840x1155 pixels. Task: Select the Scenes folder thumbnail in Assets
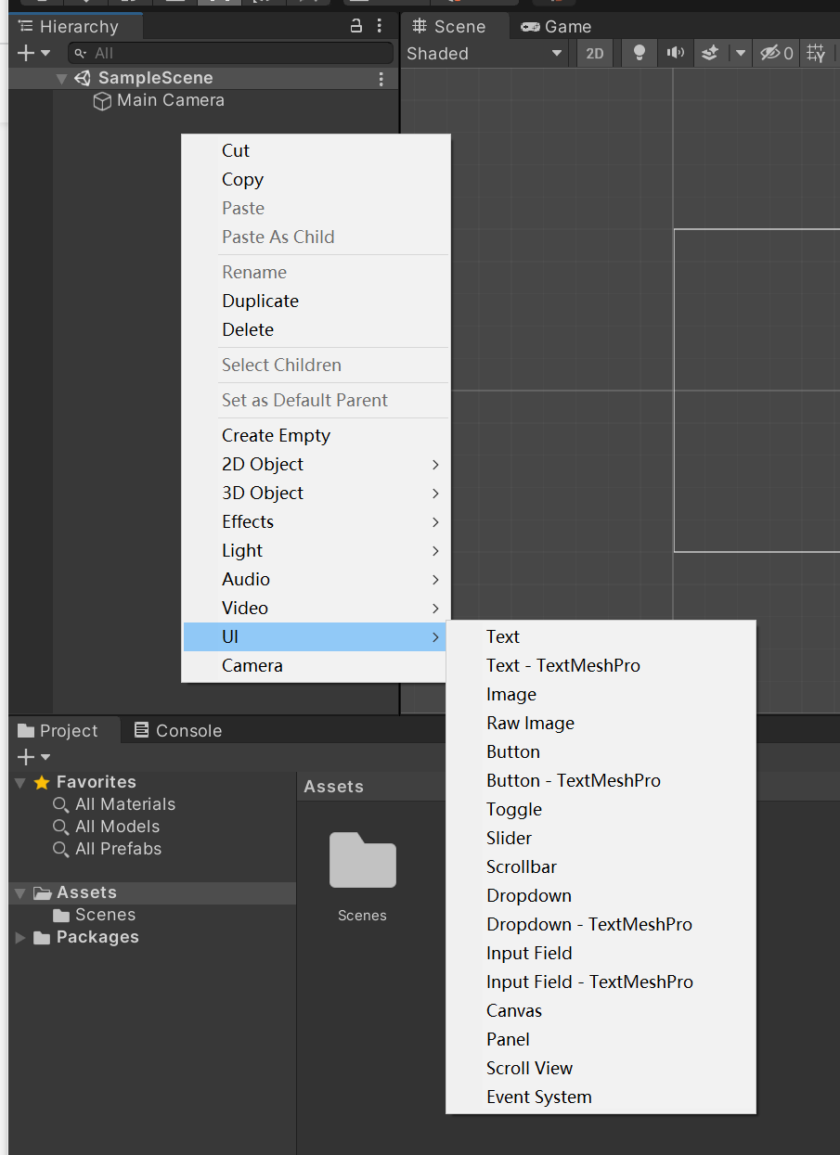coord(362,861)
